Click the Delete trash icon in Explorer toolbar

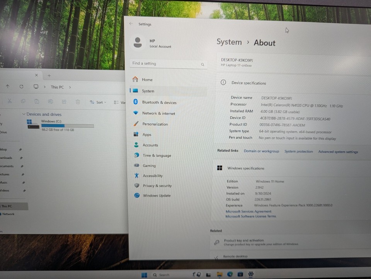click(78, 102)
